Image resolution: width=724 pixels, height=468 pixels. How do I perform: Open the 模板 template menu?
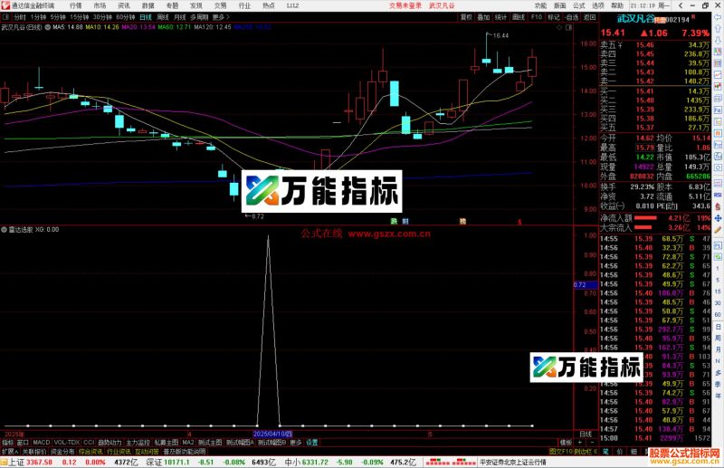pos(565,442)
